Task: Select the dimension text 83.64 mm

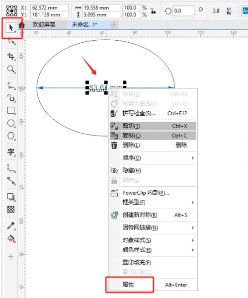Action: (x=106, y=87)
